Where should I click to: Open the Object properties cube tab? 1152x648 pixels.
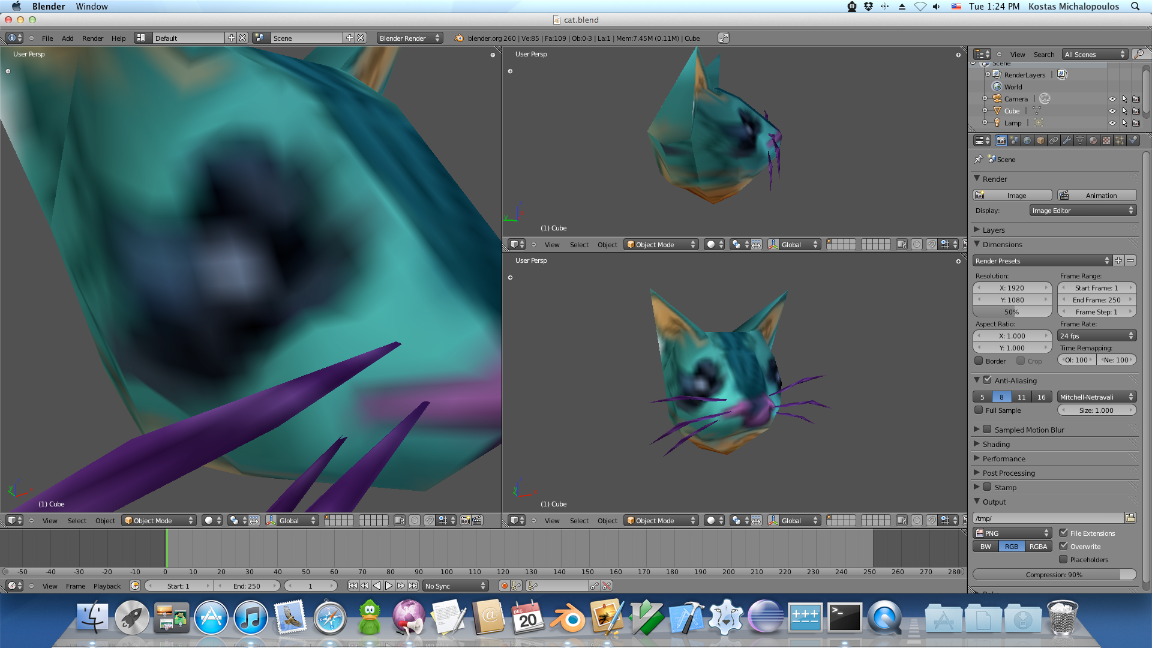[1040, 140]
